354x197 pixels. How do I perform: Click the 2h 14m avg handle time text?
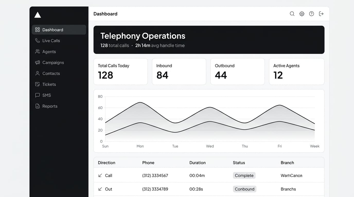click(160, 45)
